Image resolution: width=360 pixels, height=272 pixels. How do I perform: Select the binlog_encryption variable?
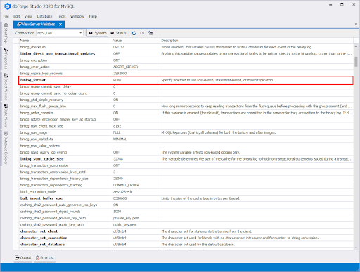click(34, 60)
